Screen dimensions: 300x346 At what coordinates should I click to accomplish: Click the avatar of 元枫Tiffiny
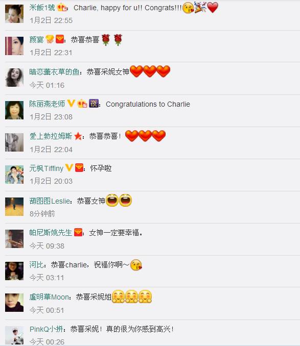pyautogui.click(x=14, y=175)
